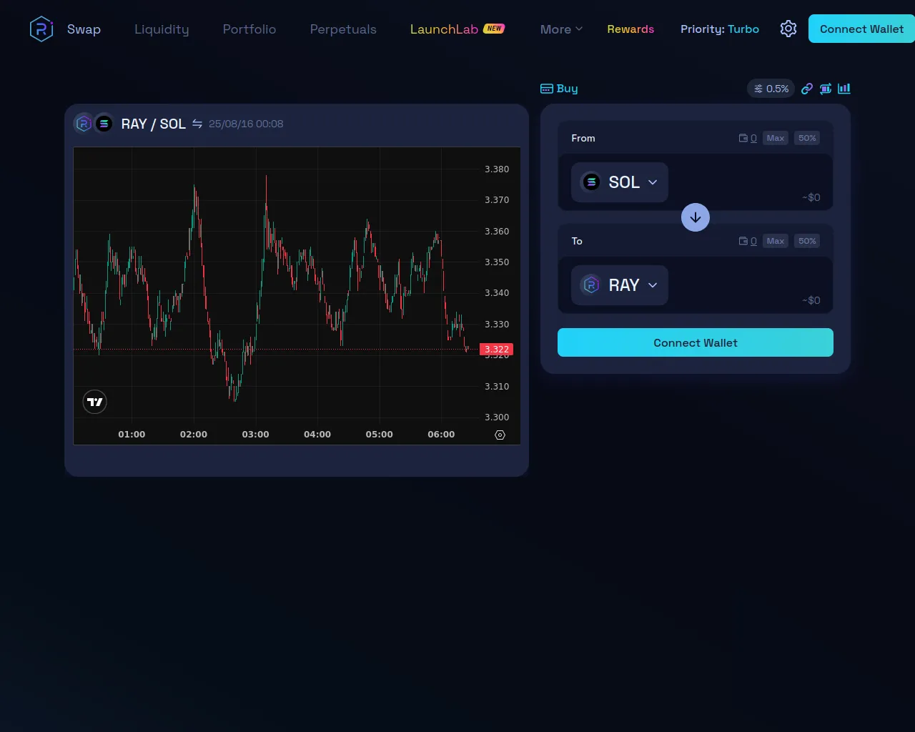
Task: Open the 0.5% slippage settings
Action: (x=771, y=89)
